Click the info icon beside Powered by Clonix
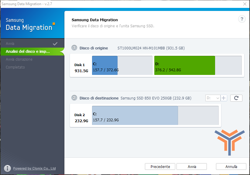The width and height of the screenshot is (250, 175). (x=7, y=168)
